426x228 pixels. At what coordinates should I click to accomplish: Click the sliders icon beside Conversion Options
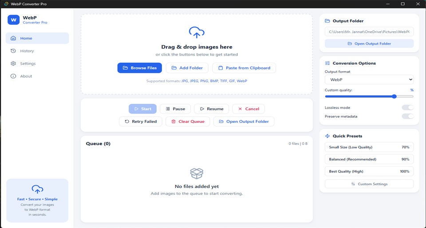click(327, 63)
